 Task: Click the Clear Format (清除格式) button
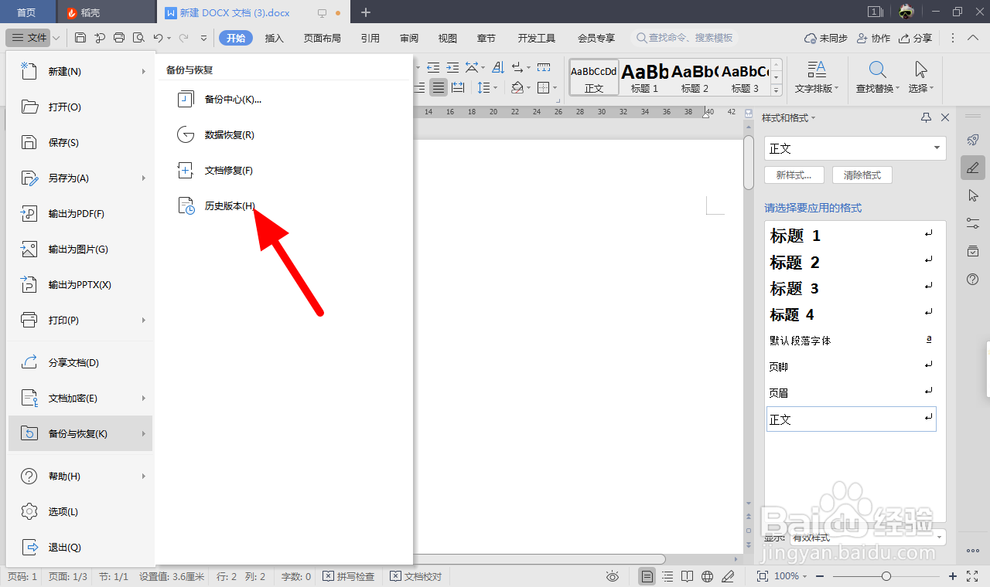pos(862,175)
